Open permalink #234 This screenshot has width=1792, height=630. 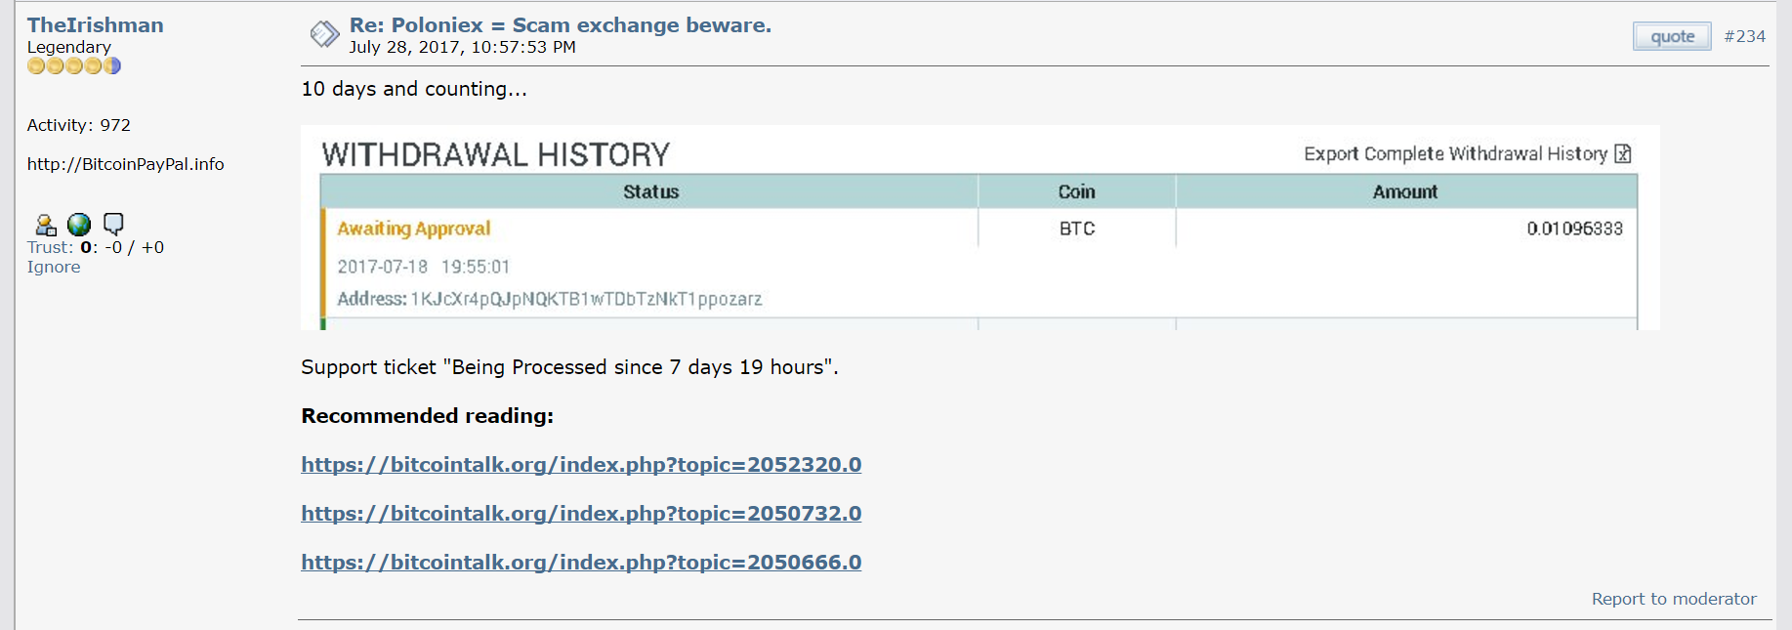tap(1744, 36)
